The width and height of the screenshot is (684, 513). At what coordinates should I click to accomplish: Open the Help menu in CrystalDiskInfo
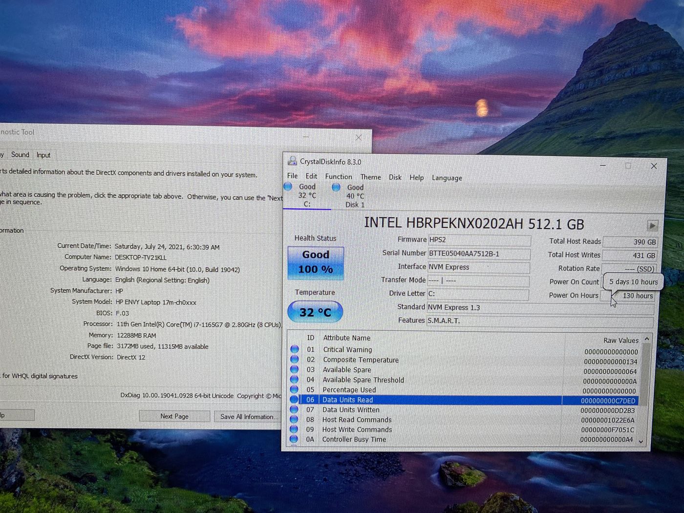416,177
